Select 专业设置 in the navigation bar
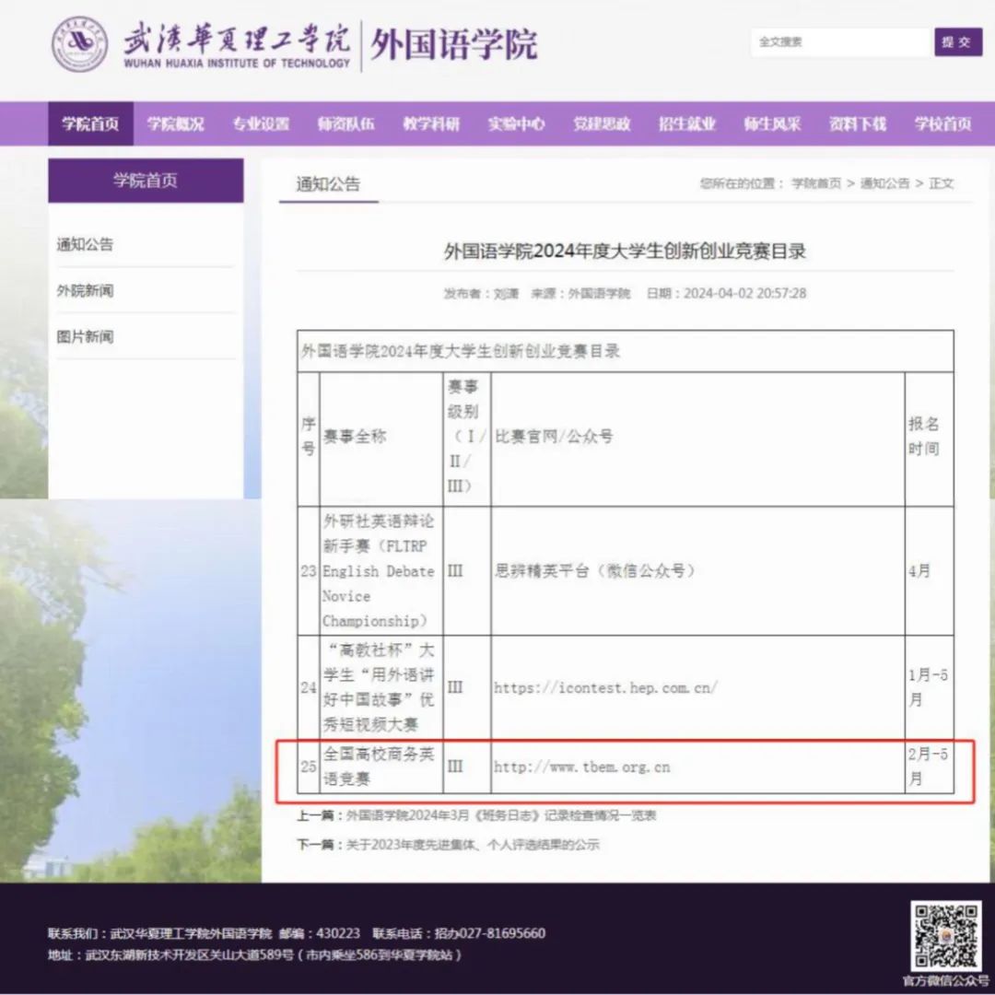Image resolution: width=995 pixels, height=995 pixels. (261, 124)
